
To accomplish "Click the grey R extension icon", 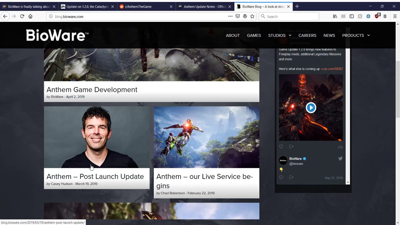I will [x=360, y=16].
